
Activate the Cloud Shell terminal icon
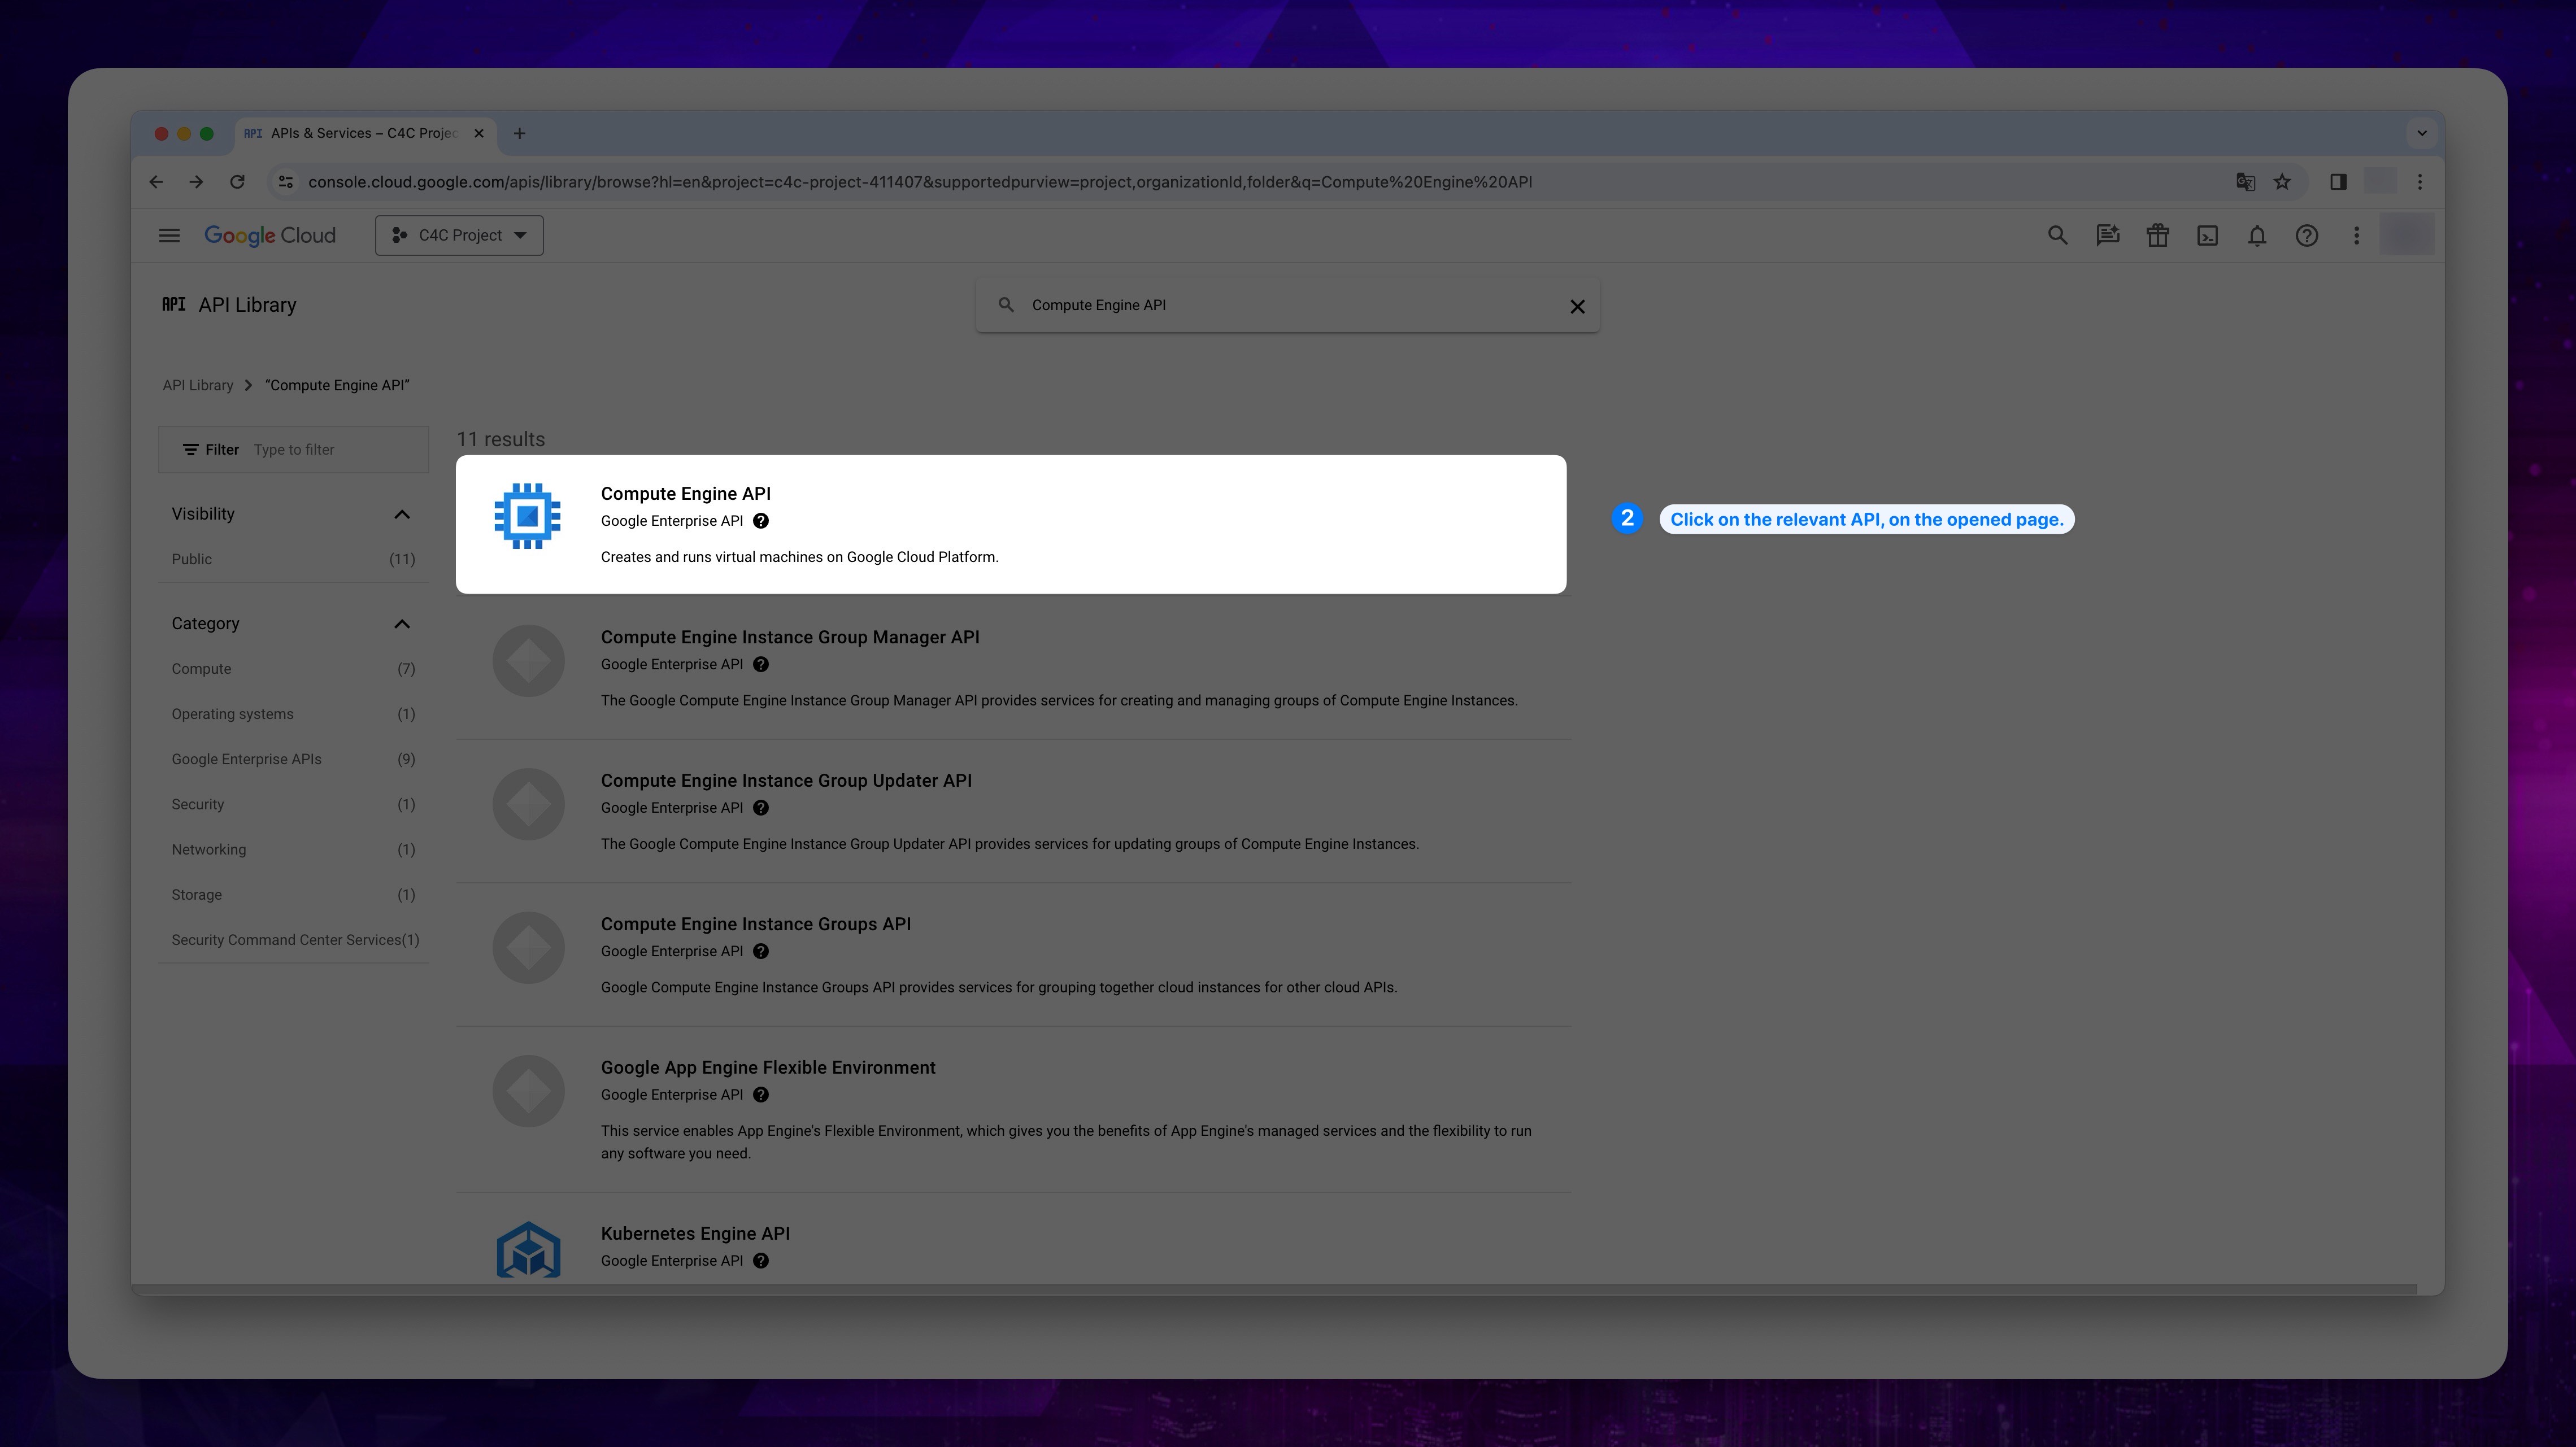point(2207,235)
